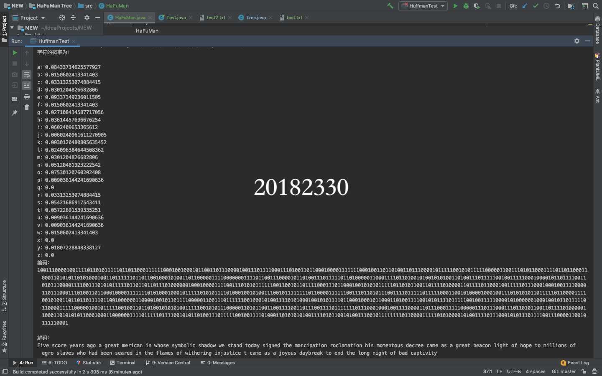Click the Collapse All icon in the Project panel
This screenshot has width=602, height=376.
[x=73, y=18]
